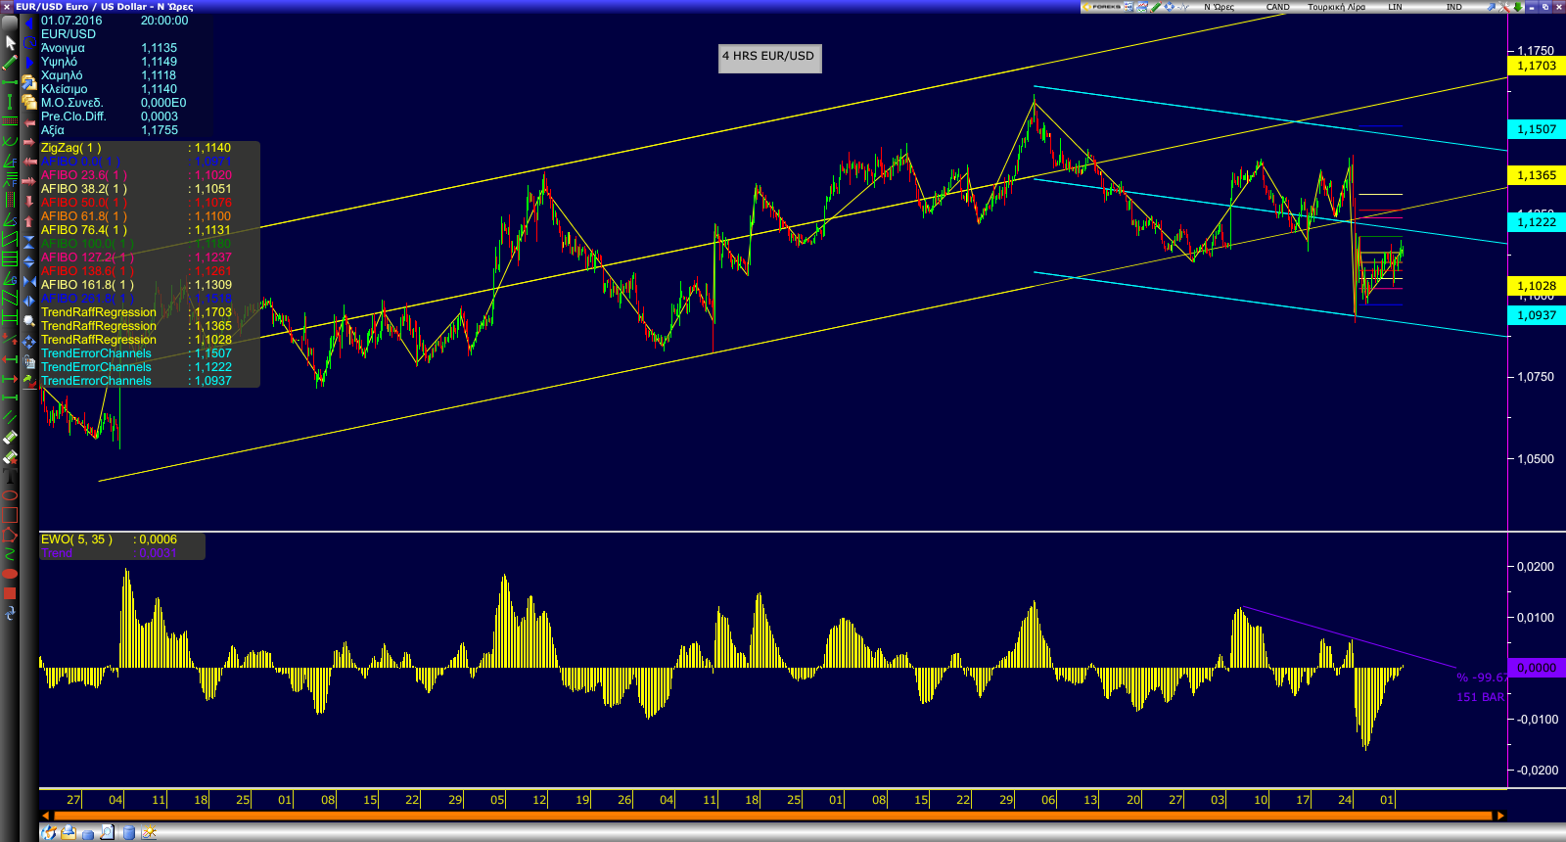This screenshot has width=1566, height=842.
Task: Click the green down arrow icon at top right
Action: pos(1518,7)
